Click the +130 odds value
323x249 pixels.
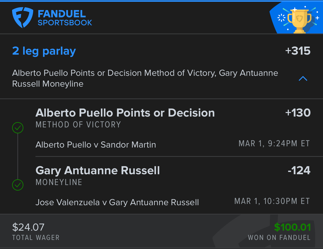(298, 113)
